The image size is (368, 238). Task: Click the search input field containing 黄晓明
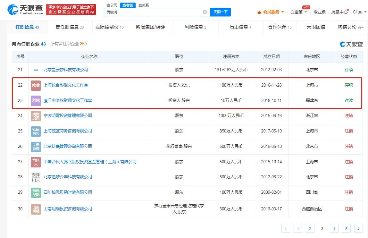pyautogui.click(x=154, y=12)
